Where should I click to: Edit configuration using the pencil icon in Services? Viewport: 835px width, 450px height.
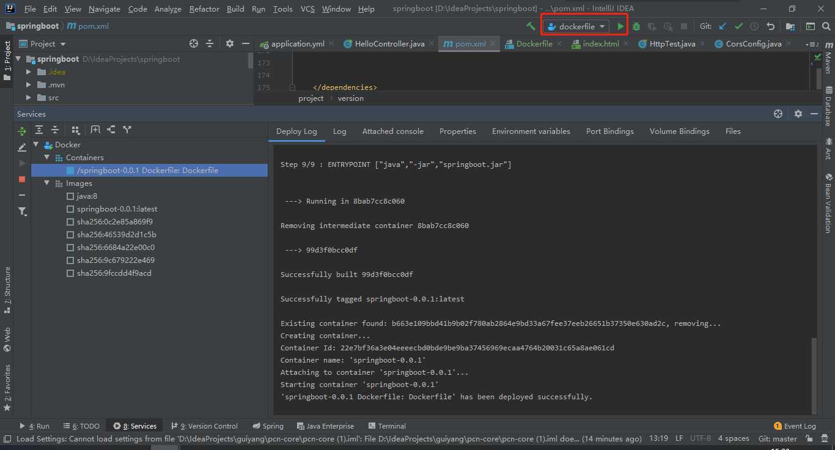tap(22, 147)
